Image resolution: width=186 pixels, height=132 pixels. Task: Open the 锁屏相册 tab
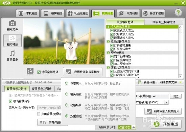[53, 14]
